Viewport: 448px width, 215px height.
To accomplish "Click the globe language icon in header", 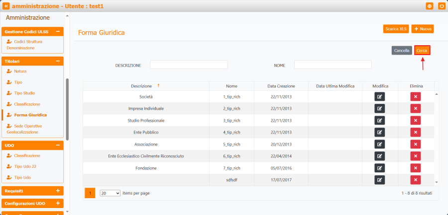I will tap(430, 6).
